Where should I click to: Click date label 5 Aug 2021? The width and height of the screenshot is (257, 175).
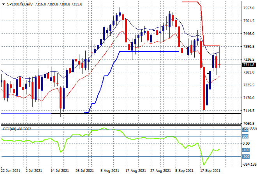110,171
